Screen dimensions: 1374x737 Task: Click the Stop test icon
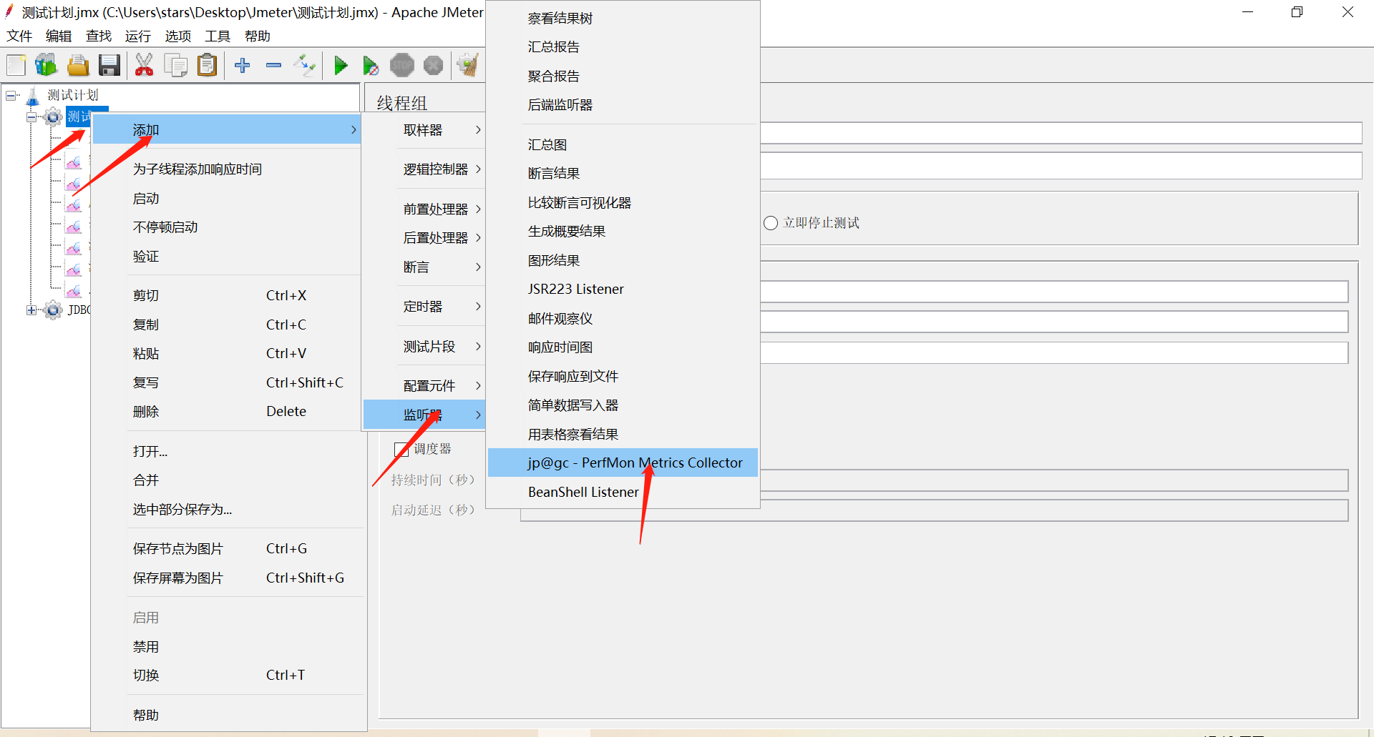(x=402, y=65)
